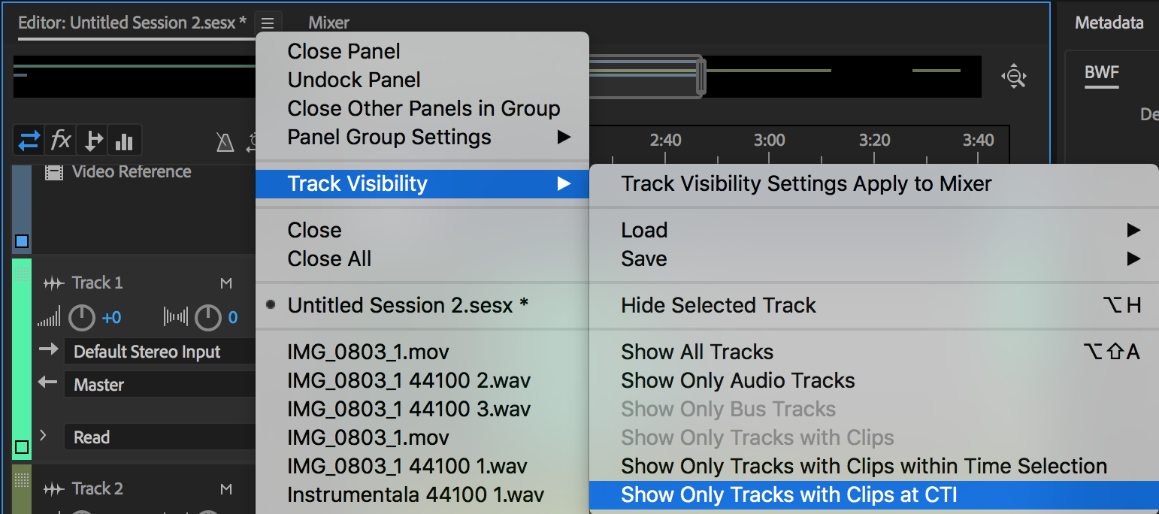Click Hide Selected Track in the submenu

pos(718,305)
